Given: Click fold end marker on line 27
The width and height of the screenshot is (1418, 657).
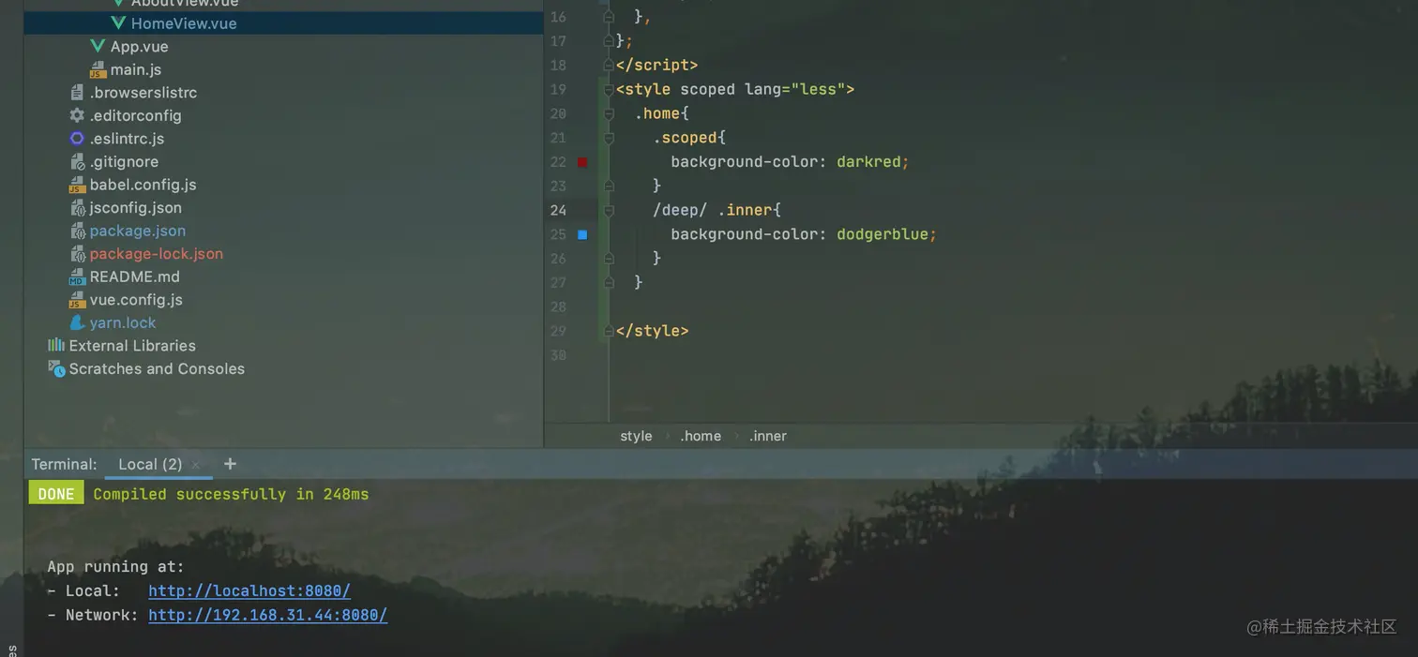Looking at the screenshot, I should (609, 282).
